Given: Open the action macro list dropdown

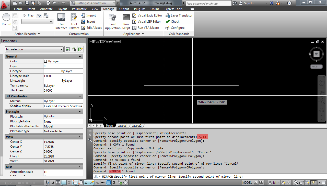Looking at the screenshot, I should [37, 22].
